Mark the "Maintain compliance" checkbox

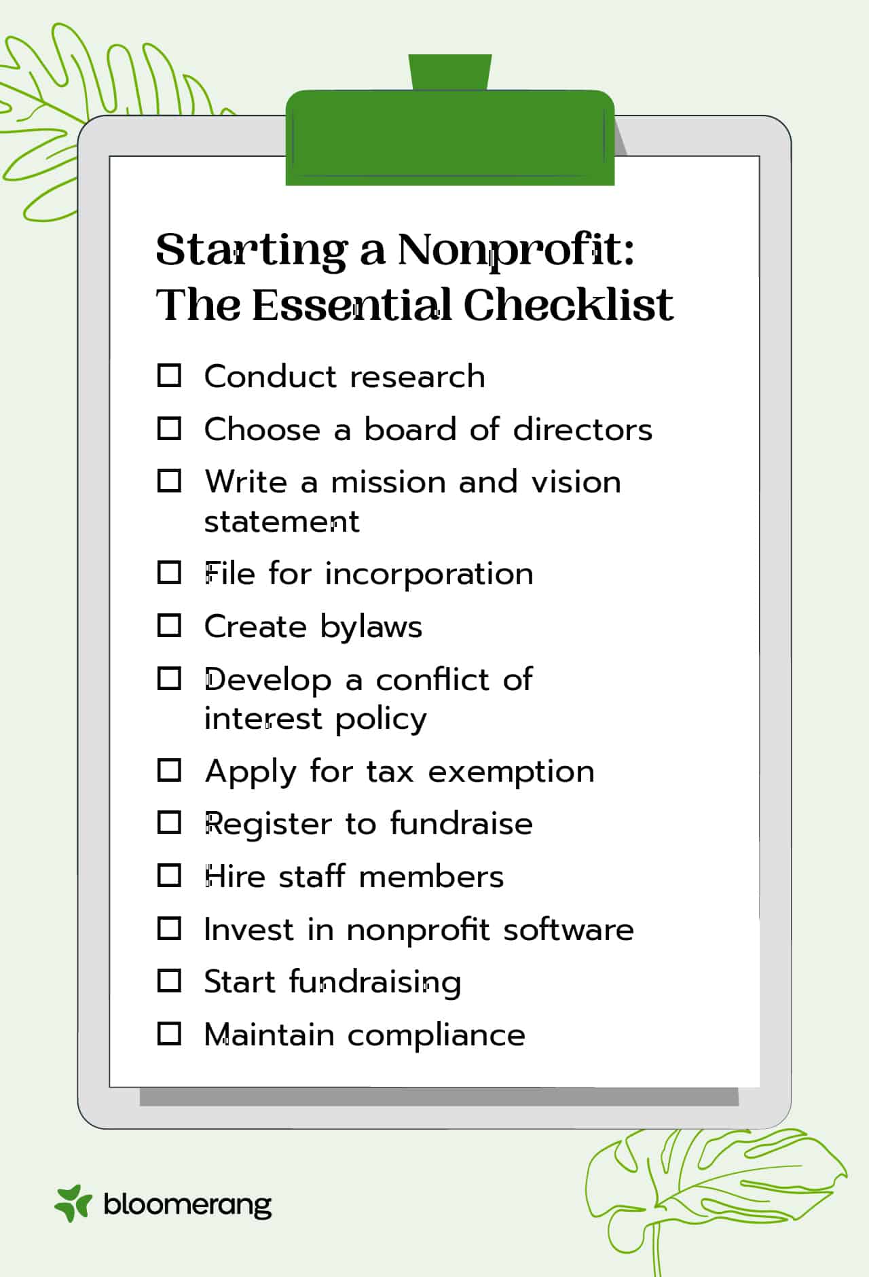[169, 1034]
